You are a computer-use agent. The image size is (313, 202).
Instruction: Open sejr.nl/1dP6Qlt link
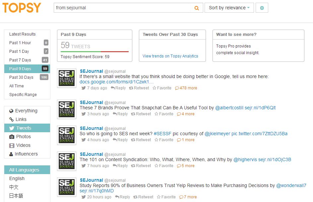tap(260, 108)
